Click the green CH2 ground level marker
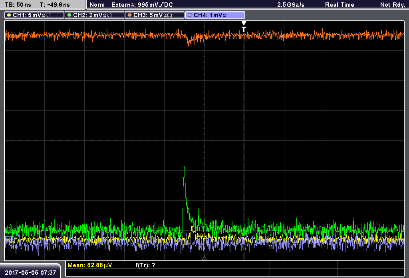Screen dimensions: 409x278 coord(10,230)
